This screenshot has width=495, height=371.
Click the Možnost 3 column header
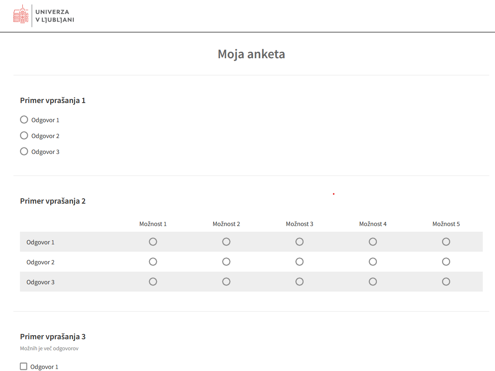299,224
